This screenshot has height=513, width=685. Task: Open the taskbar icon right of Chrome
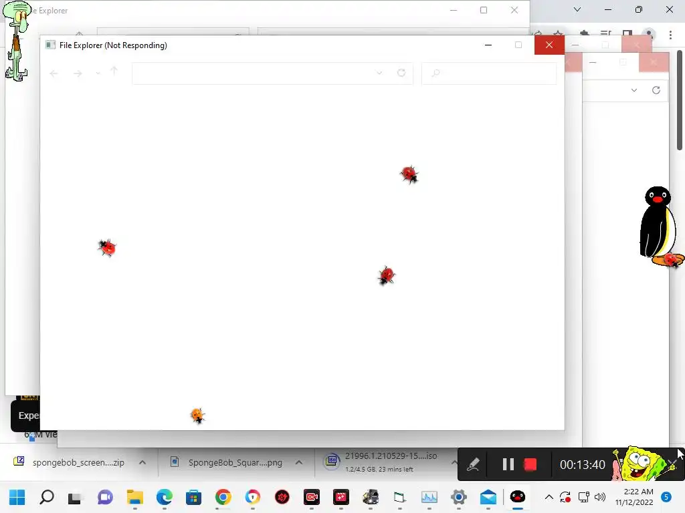tap(252, 497)
